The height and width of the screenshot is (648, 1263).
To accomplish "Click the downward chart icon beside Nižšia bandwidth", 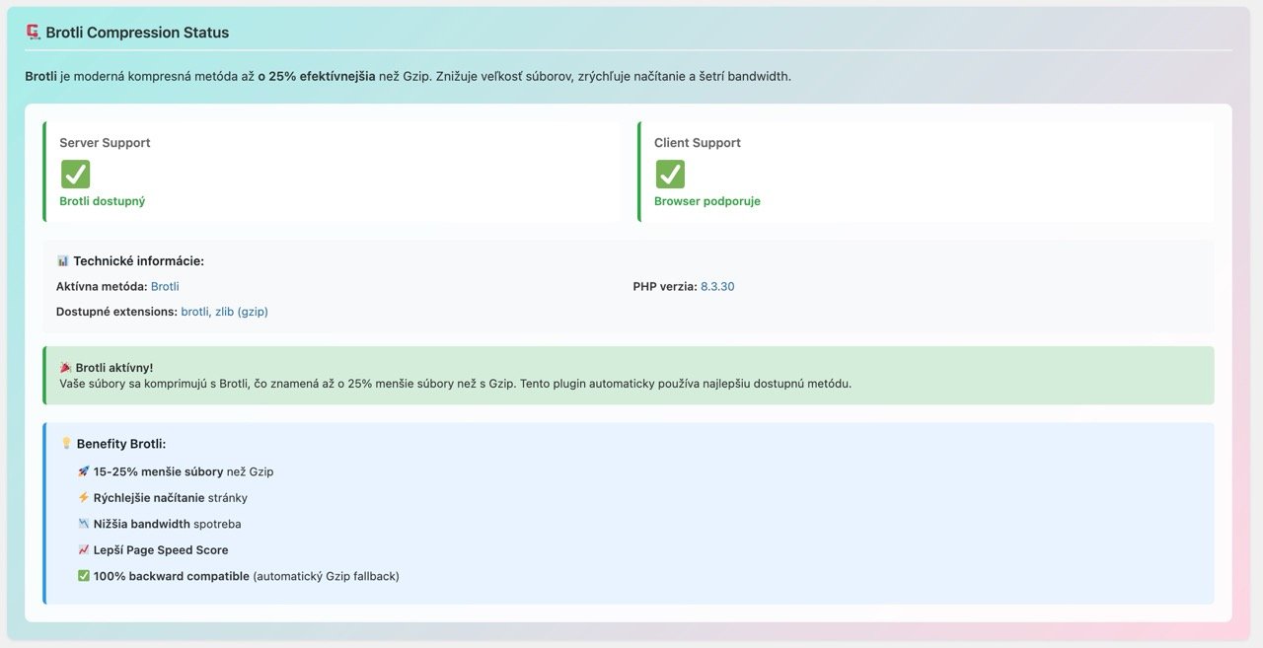I will 83,524.
